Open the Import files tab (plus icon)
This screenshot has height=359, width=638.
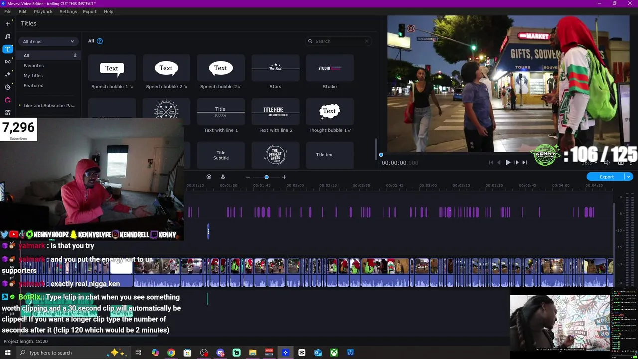8,23
